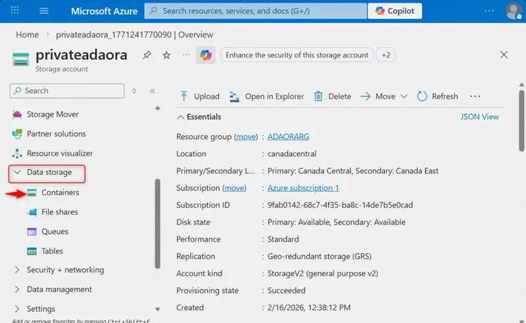Click the Account kind value StorageV2
This screenshot has height=323, width=526.
coord(323,273)
